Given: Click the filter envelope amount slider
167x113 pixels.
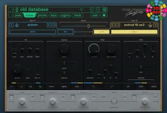Looking at the screenshot, I should click(90, 70).
